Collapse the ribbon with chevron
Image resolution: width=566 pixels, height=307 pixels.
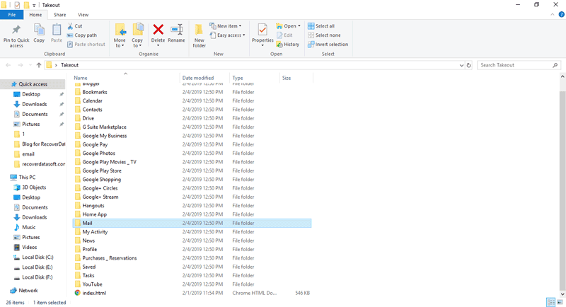point(553,15)
